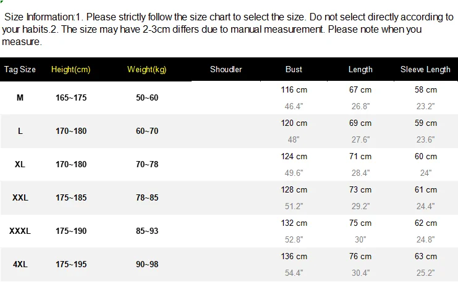Click the 4XL tag size label
This screenshot has width=458, height=282.
click(20, 265)
